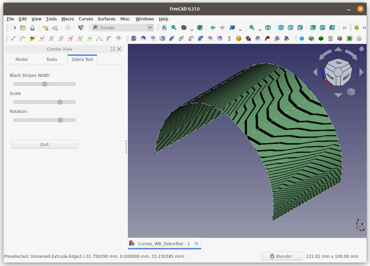
Task: Open the Help menu
Action: pos(164,19)
